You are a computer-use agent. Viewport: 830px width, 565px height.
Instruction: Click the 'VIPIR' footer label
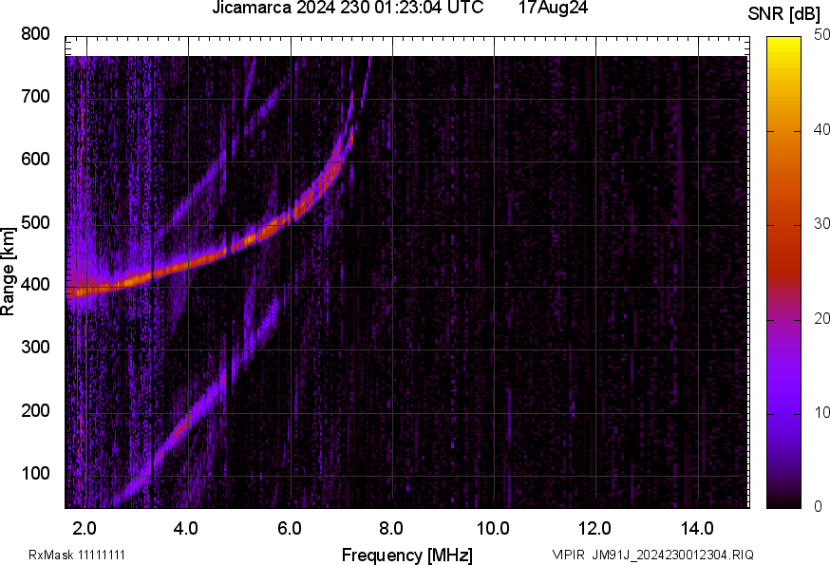(569, 555)
